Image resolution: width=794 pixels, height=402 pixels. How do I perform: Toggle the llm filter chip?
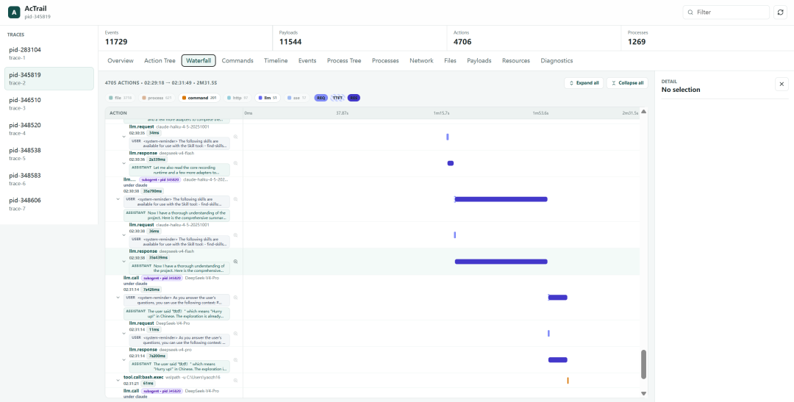coord(268,98)
